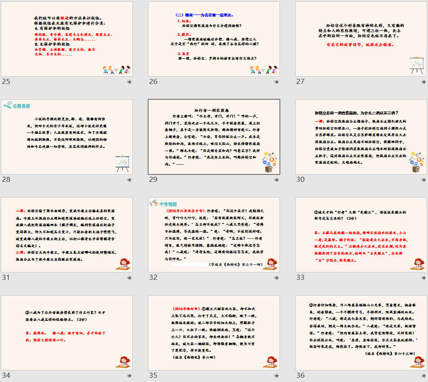Click the slide number label "27"
428x382 pixels.
300,82
